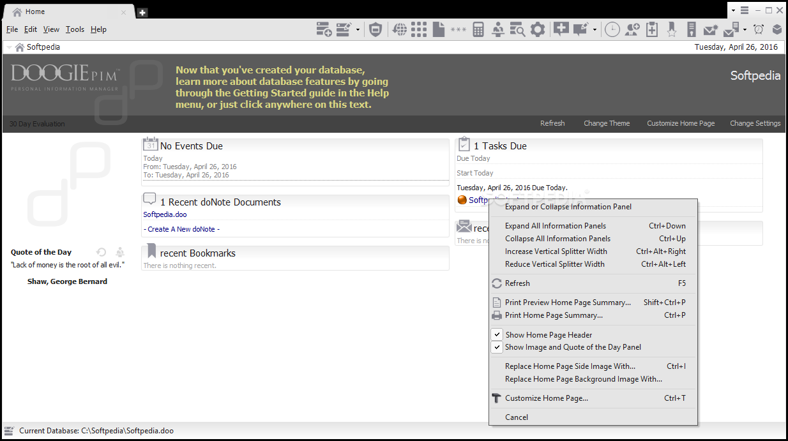
Task: Open the web globe toolbar icon
Action: (x=400, y=29)
